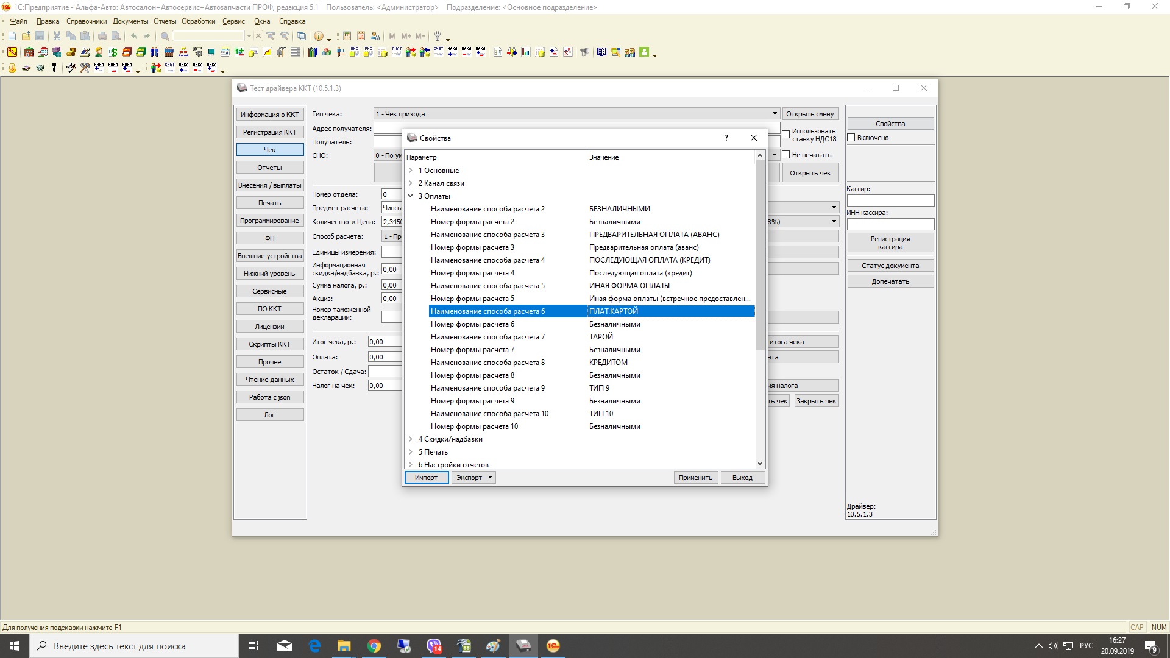1170x658 pixels.
Task: Click the 'Закрыть чек' button
Action: click(816, 401)
